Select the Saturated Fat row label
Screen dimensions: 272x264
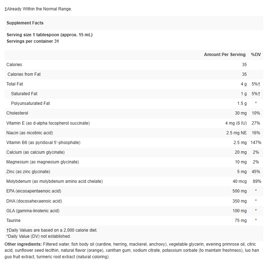click(24, 94)
